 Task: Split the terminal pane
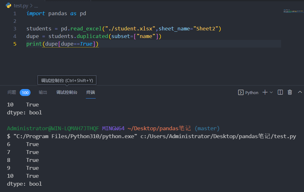[280, 93]
